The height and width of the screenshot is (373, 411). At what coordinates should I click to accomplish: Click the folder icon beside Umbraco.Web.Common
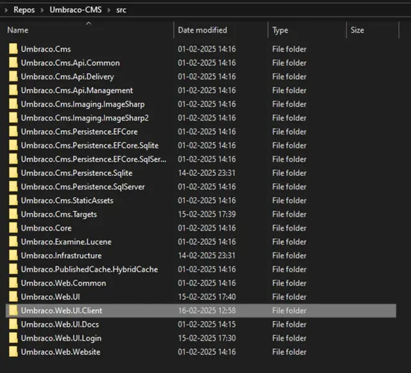point(13,283)
